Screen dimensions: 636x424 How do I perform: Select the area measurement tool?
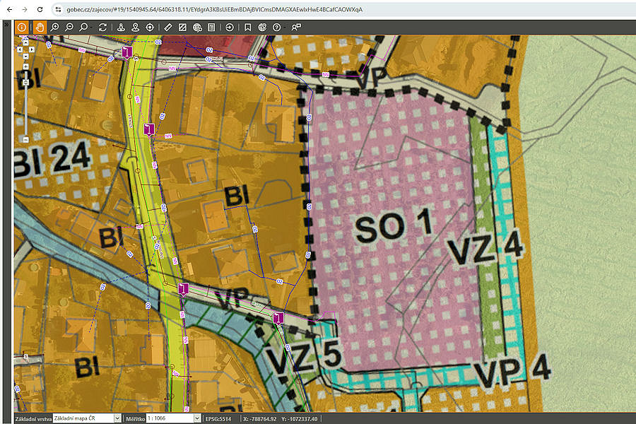[182, 27]
